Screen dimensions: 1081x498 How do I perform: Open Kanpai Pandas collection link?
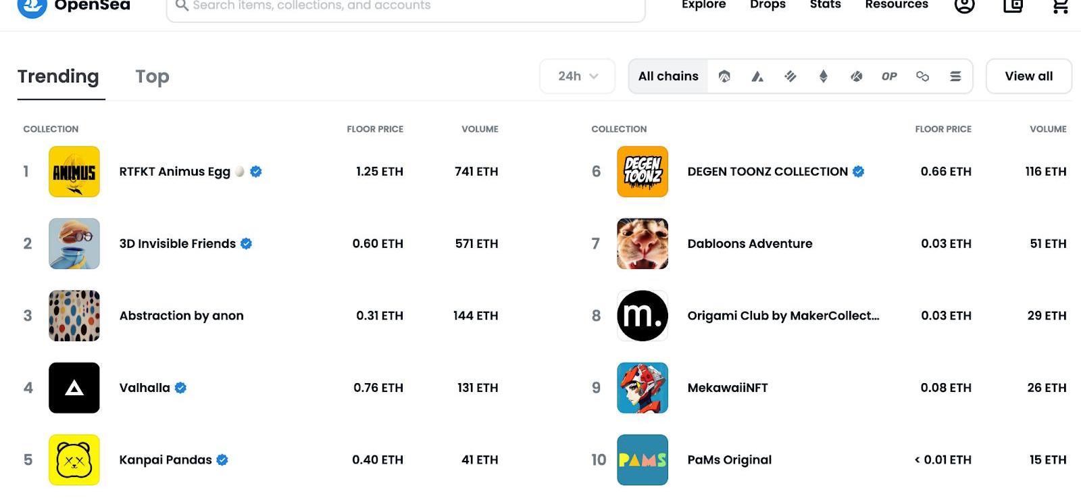[166, 460]
